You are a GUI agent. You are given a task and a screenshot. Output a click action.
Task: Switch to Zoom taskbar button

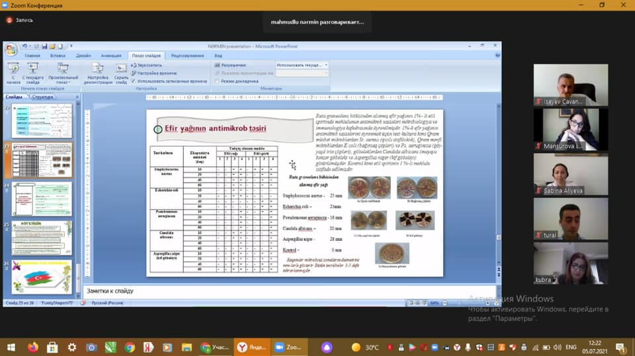[290, 347]
